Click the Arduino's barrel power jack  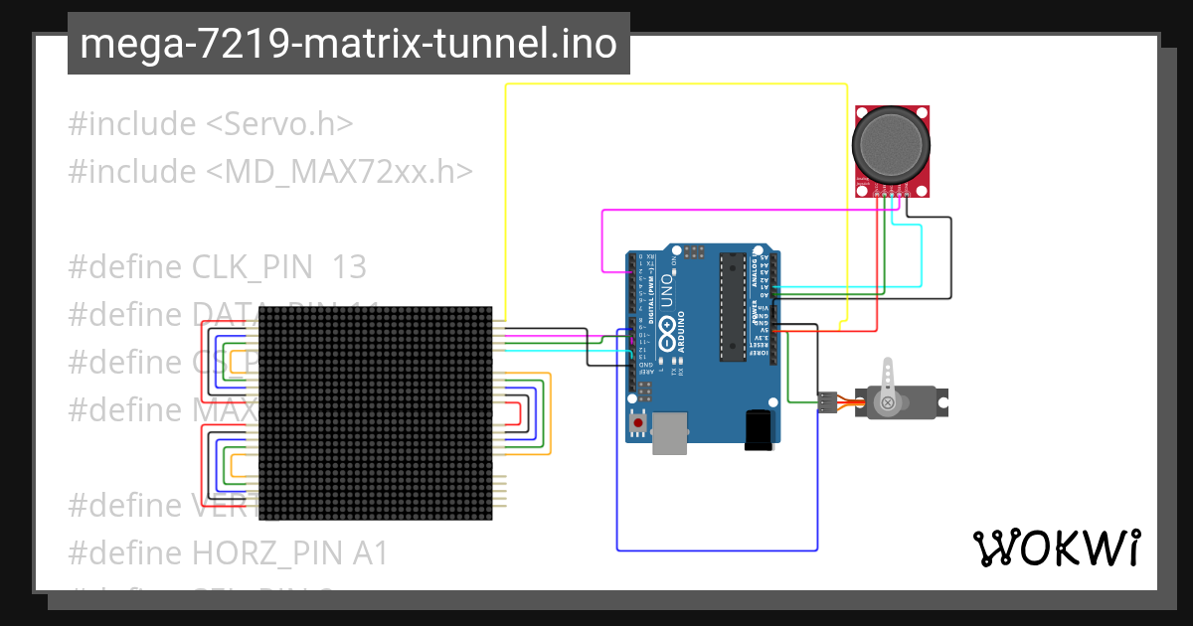[x=759, y=429]
